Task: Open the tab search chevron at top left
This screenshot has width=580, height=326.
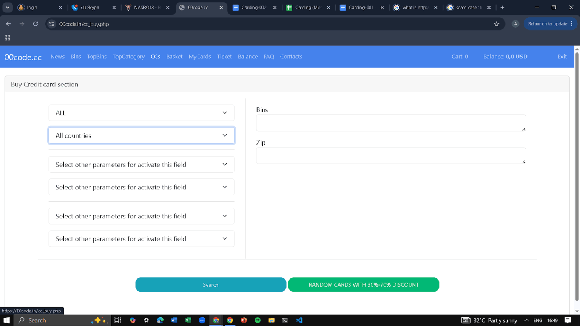Action: coord(8,7)
